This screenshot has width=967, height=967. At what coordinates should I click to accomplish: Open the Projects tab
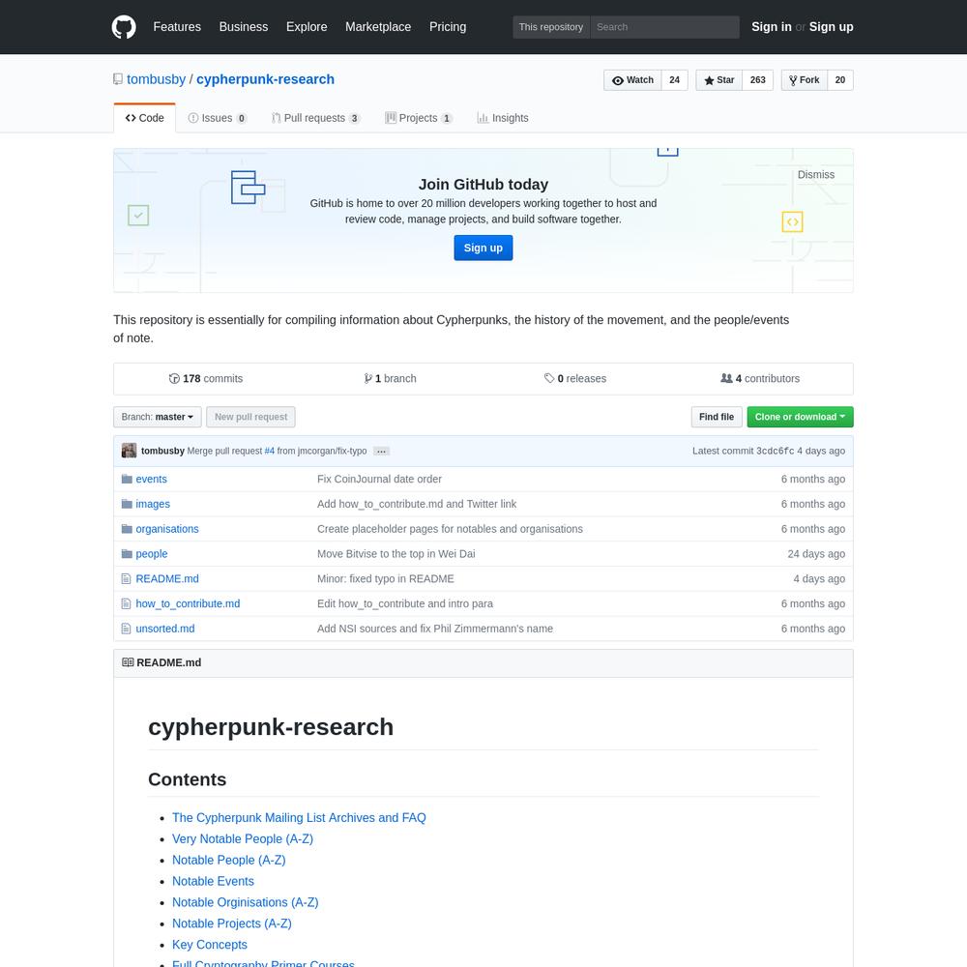pos(419,118)
